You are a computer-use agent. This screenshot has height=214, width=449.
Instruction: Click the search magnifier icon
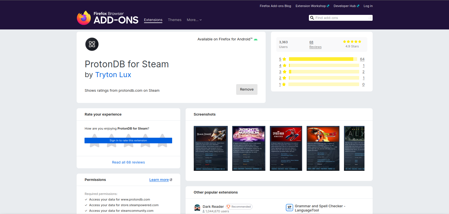(312, 18)
